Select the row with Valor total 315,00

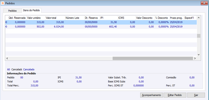point(101,22)
